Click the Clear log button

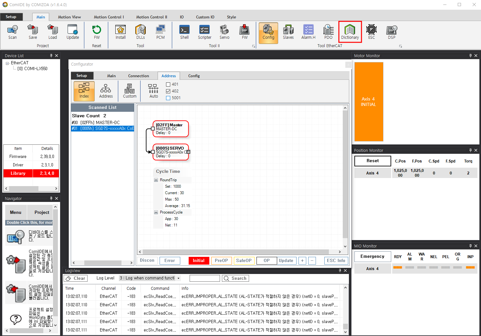coord(76,278)
